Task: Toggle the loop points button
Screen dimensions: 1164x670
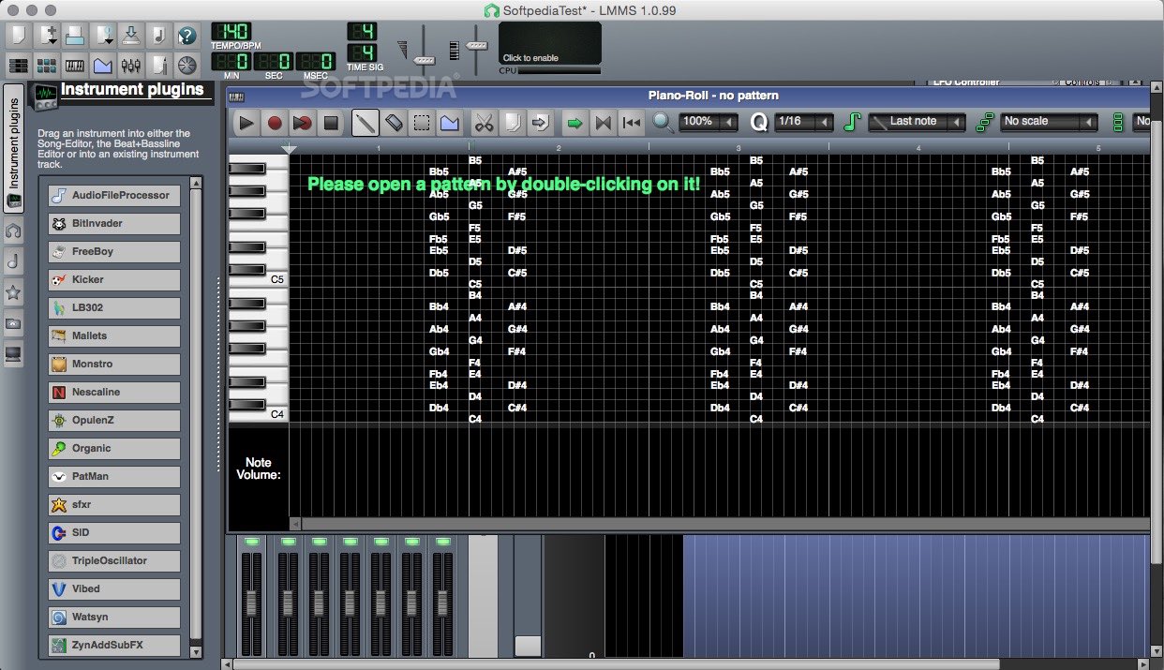Action: point(603,122)
